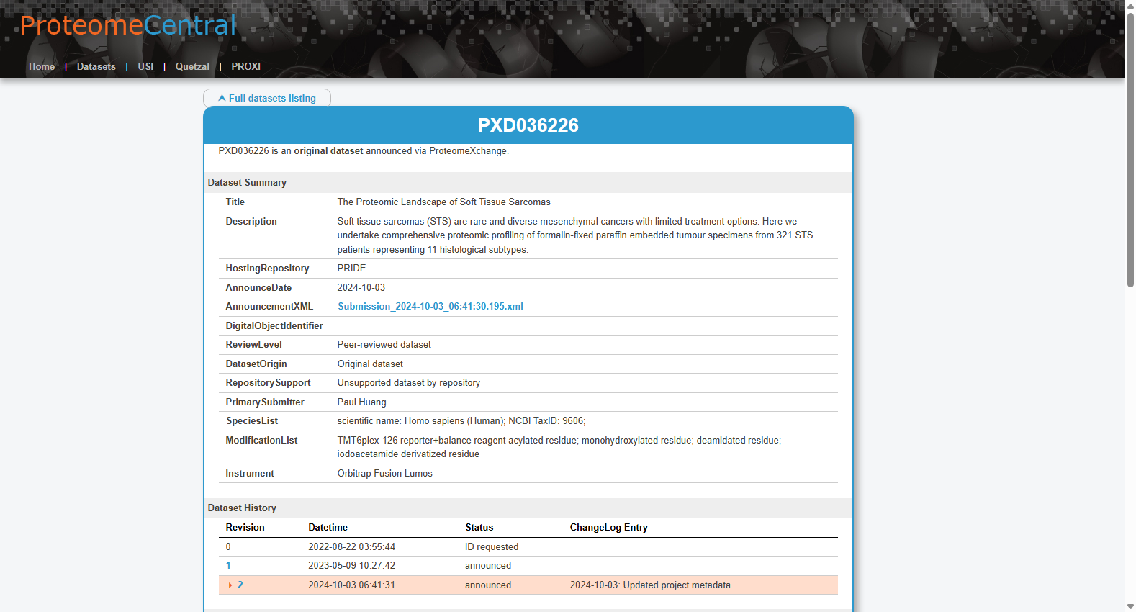Click the 'Datetime' column header
The image size is (1136, 612).
[x=328, y=527]
